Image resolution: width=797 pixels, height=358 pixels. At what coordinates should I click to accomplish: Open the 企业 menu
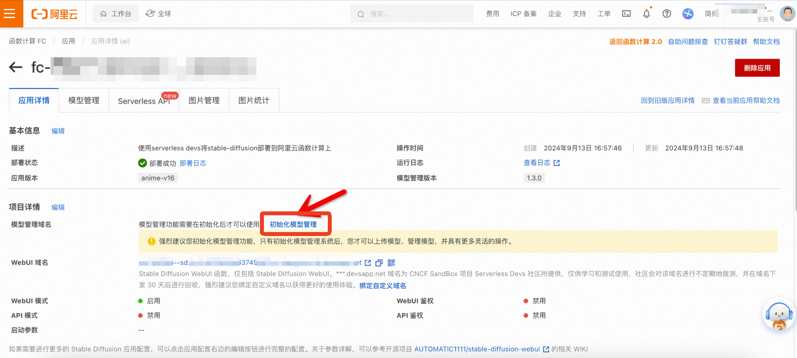[554, 14]
